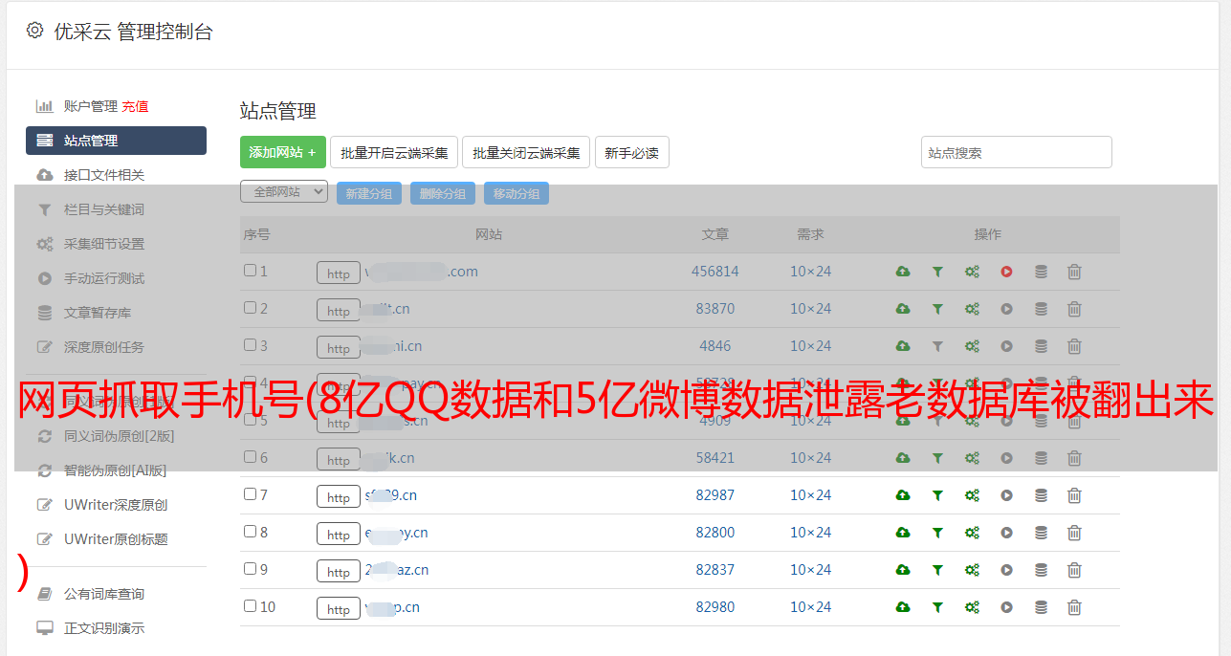Open 栏目与关键词 in the sidebar
This screenshot has height=656, width=1231.
click(104, 209)
